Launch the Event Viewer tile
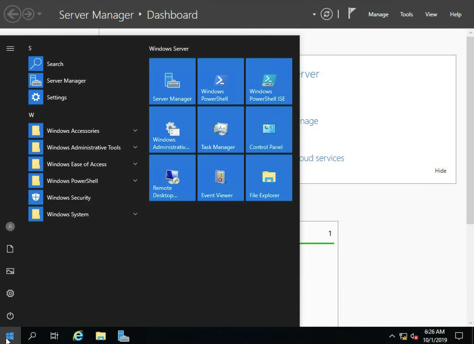Viewport: 474px width, 344px height. pos(220,178)
